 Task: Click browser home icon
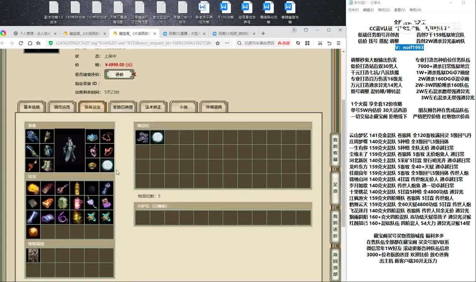pyautogui.click(x=29, y=43)
